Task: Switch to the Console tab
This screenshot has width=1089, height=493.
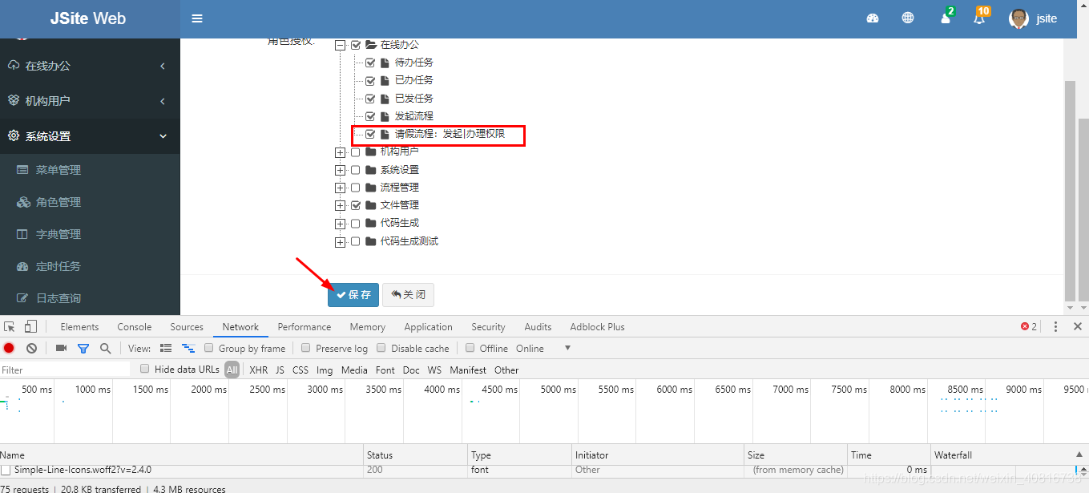Action: pos(135,326)
